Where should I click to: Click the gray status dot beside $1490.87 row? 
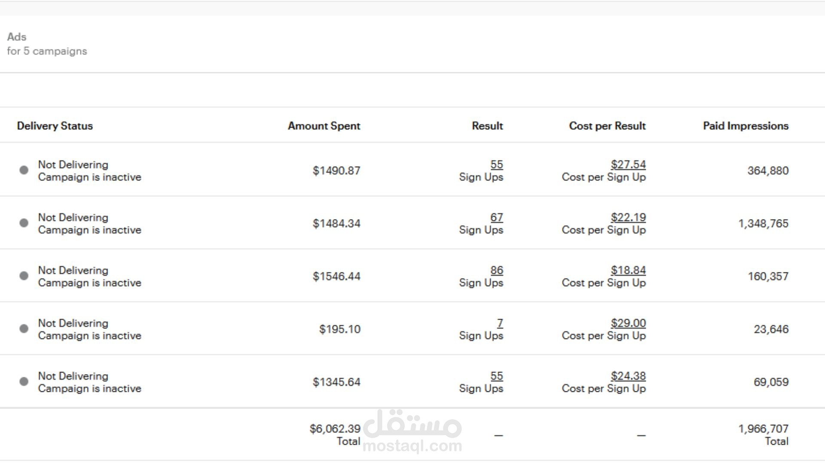pos(24,170)
